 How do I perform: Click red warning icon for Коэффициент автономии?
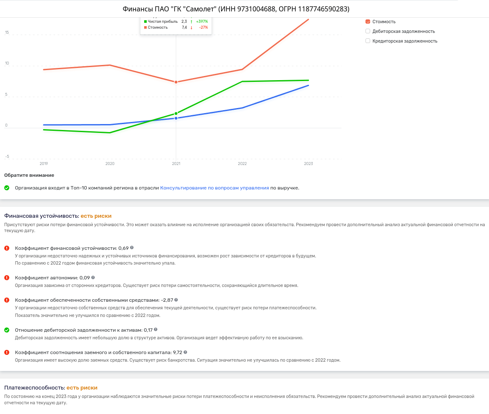click(7, 278)
